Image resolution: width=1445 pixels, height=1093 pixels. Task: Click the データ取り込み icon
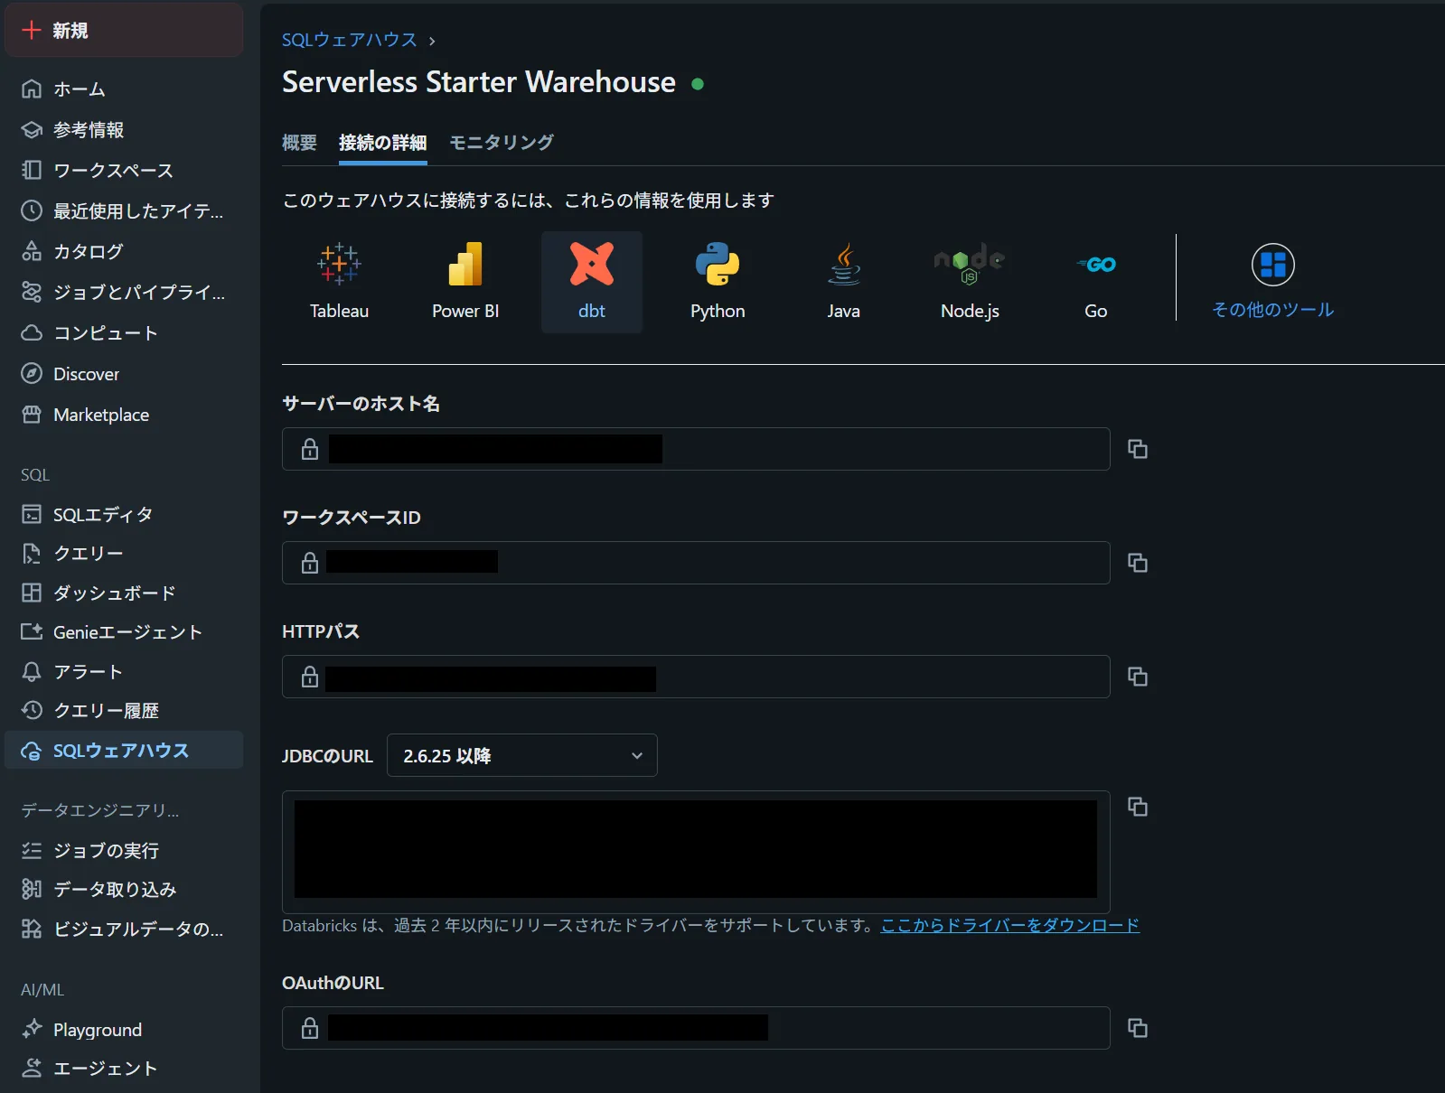point(32,889)
